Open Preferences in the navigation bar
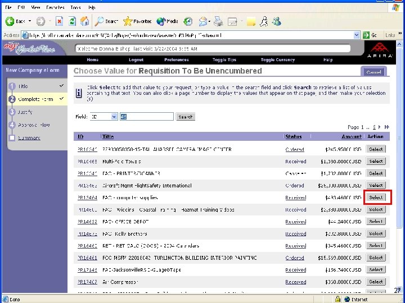The image size is (405, 303). tap(177, 60)
